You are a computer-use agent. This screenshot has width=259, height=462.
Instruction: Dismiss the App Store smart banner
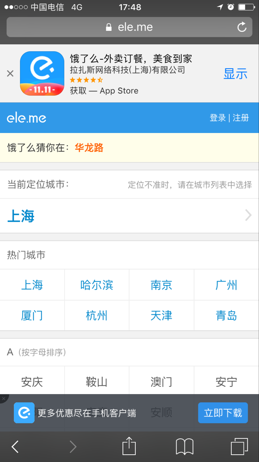pyautogui.click(x=10, y=74)
